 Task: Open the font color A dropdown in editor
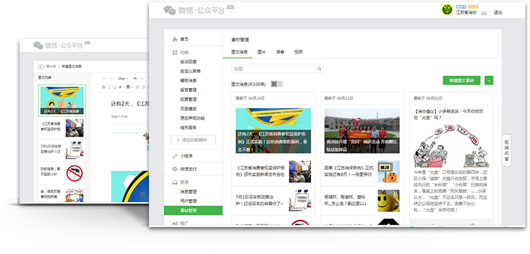pyautogui.click(x=121, y=87)
